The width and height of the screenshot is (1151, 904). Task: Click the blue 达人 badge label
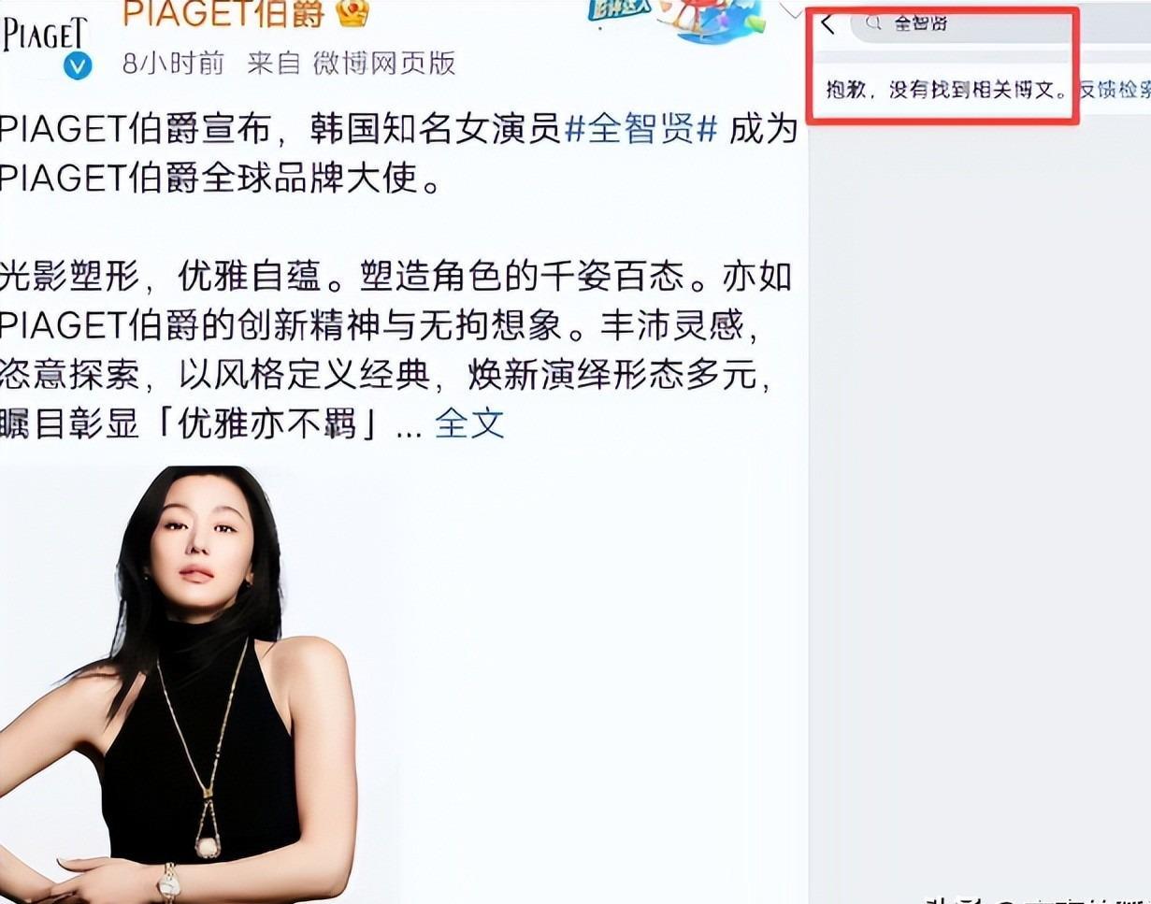click(x=620, y=11)
